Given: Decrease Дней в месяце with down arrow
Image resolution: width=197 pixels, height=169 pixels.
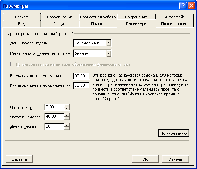Looking at the screenshot, I should point(67,128).
